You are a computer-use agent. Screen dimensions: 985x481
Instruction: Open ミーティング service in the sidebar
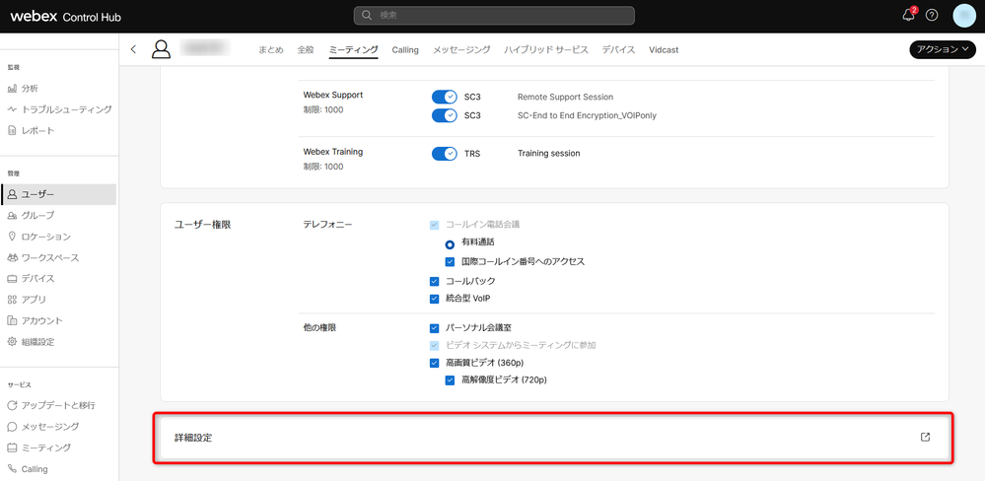(x=39, y=447)
